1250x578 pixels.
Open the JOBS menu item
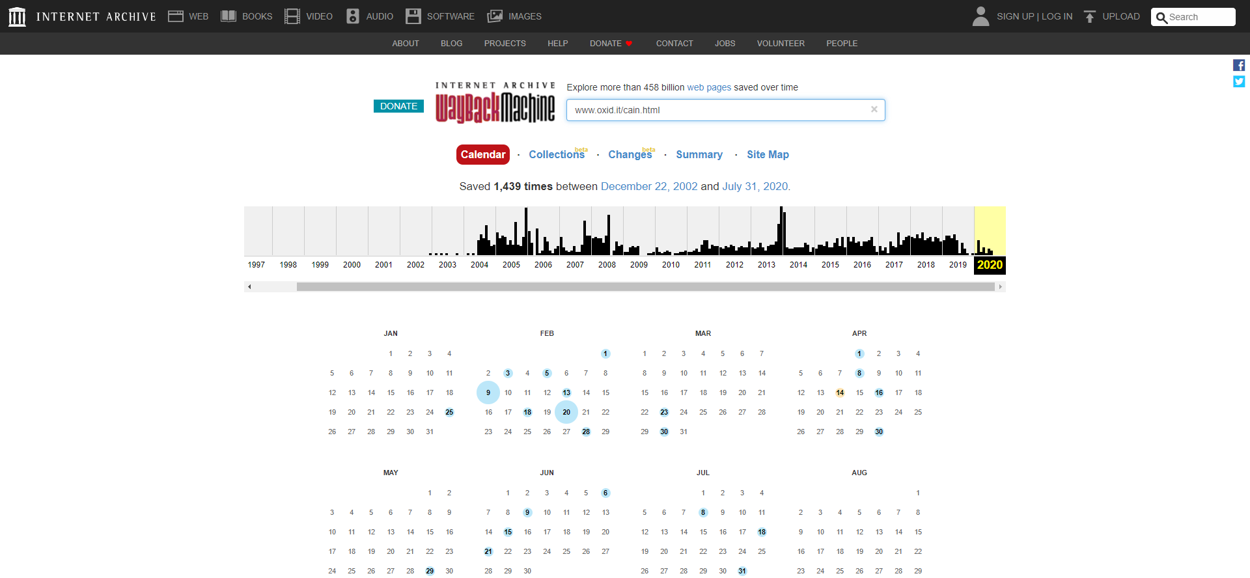pos(725,44)
